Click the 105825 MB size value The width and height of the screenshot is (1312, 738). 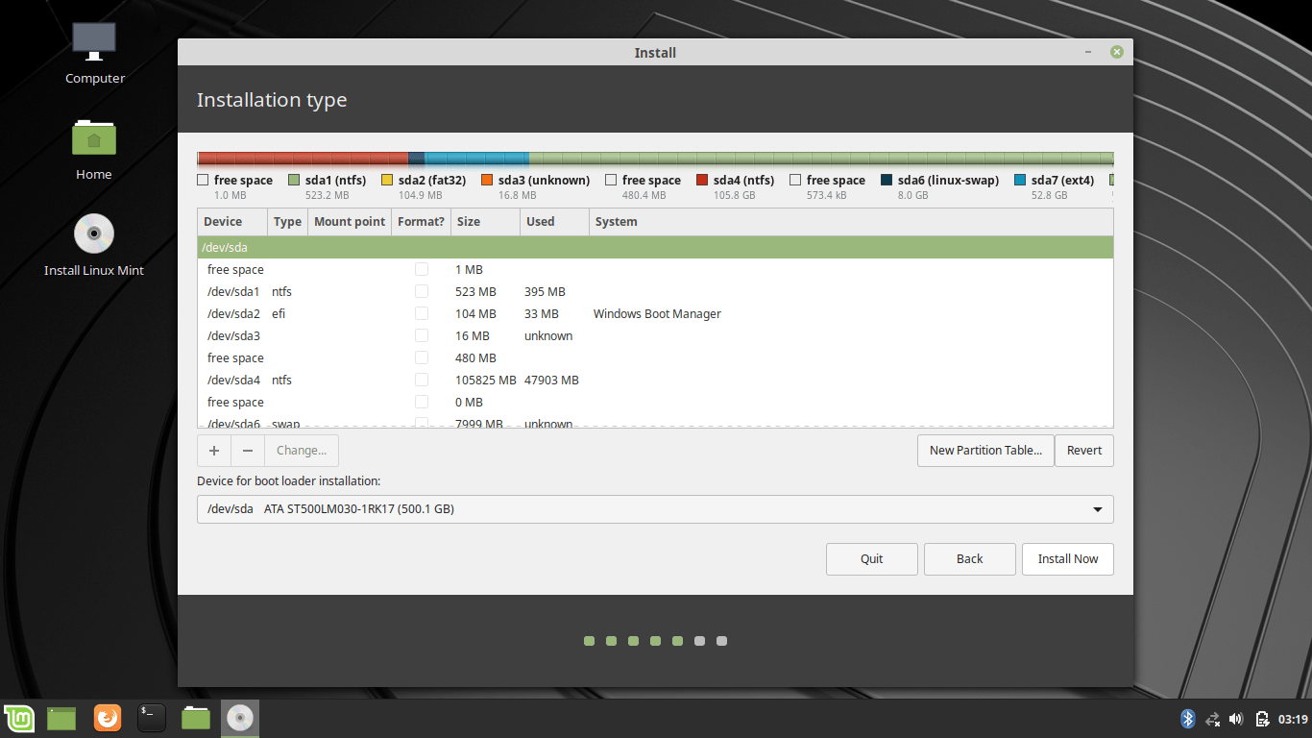(x=486, y=380)
